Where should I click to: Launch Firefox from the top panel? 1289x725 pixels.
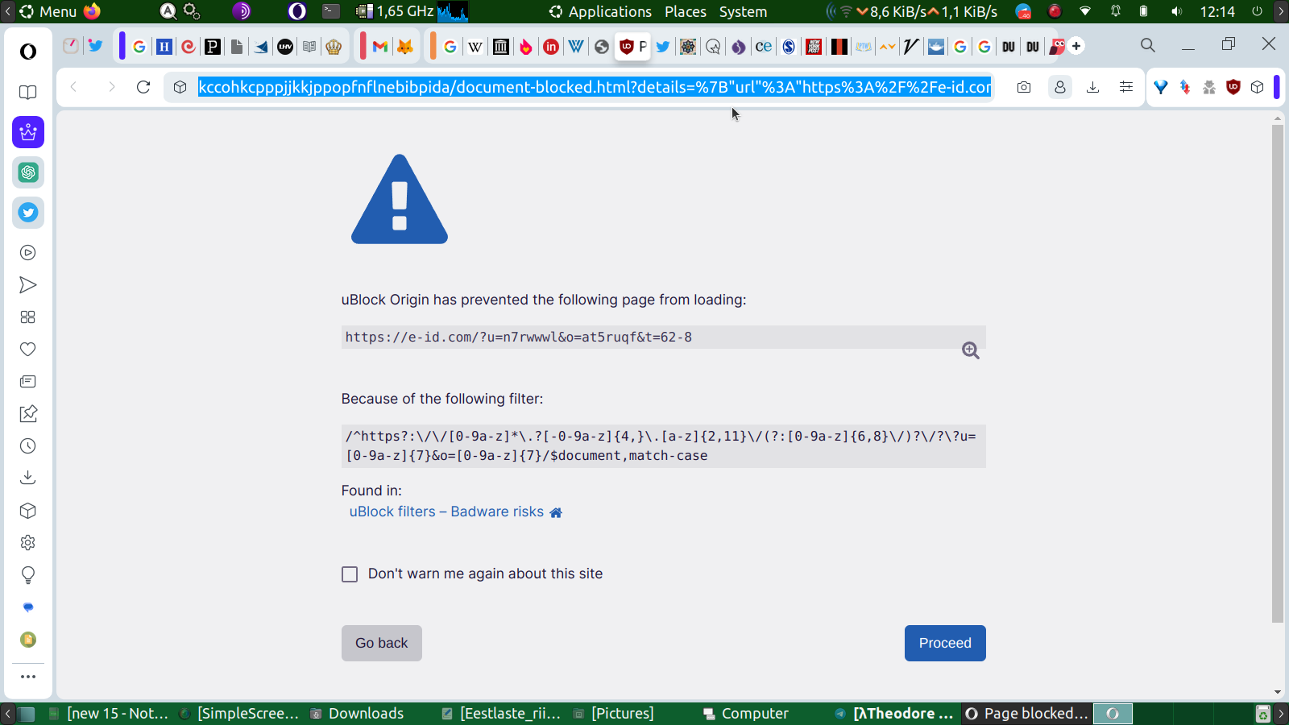click(93, 11)
